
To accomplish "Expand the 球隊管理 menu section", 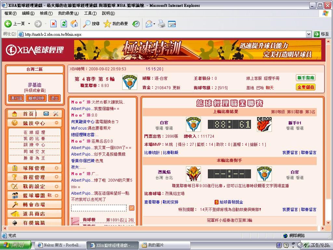I will pos(57,168).
